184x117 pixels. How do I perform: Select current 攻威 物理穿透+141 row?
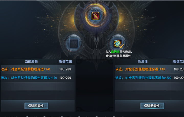(x=38, y=69)
